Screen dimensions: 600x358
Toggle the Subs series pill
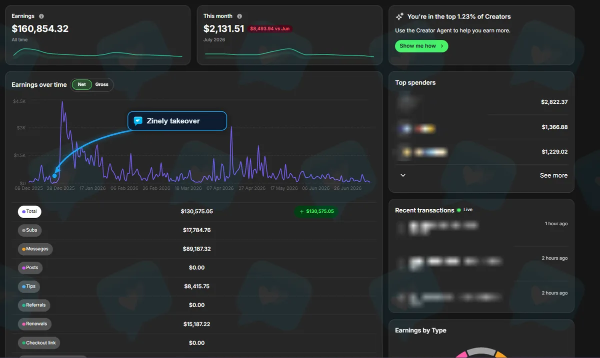click(x=30, y=230)
